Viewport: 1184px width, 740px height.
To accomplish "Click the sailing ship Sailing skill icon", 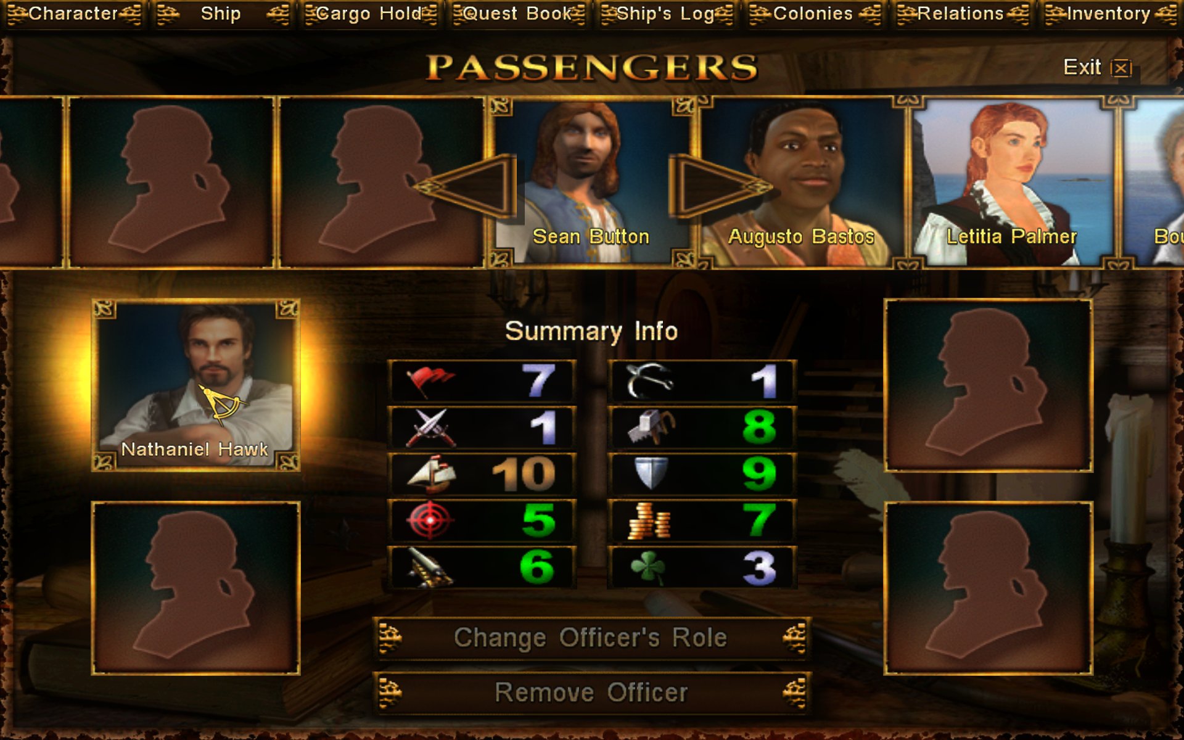I will [432, 474].
